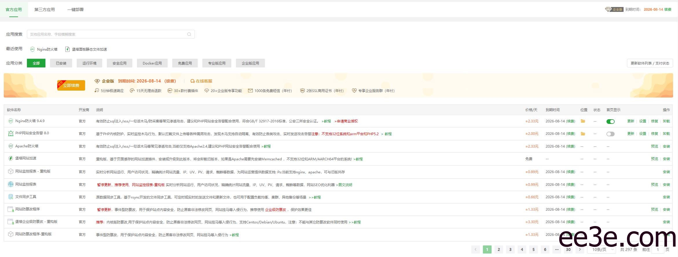678x257 pixels.
Task: Open 图文说明 link for 网站监控报表
Action: click(x=344, y=185)
